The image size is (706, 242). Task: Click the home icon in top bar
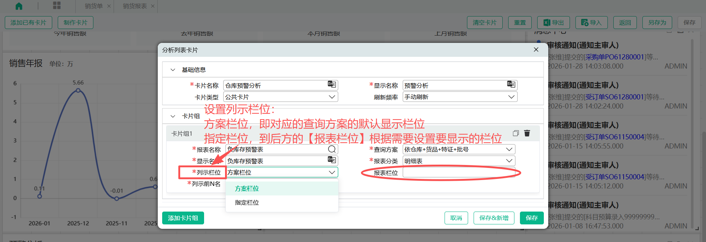(x=19, y=6)
